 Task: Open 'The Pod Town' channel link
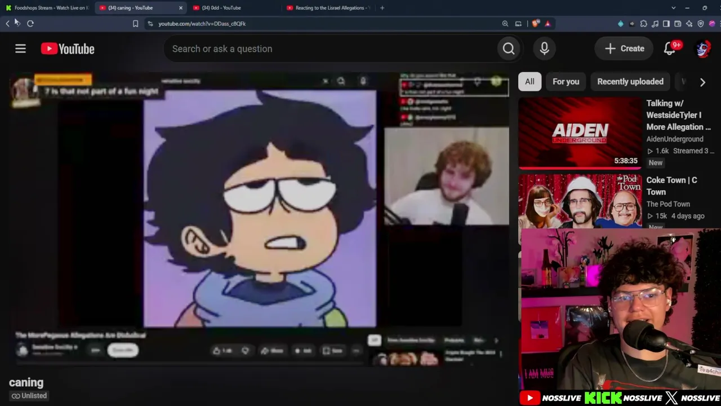(x=668, y=204)
